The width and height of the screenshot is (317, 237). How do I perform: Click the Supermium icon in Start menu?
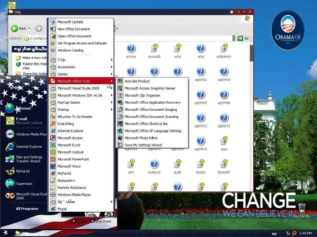coord(10,184)
